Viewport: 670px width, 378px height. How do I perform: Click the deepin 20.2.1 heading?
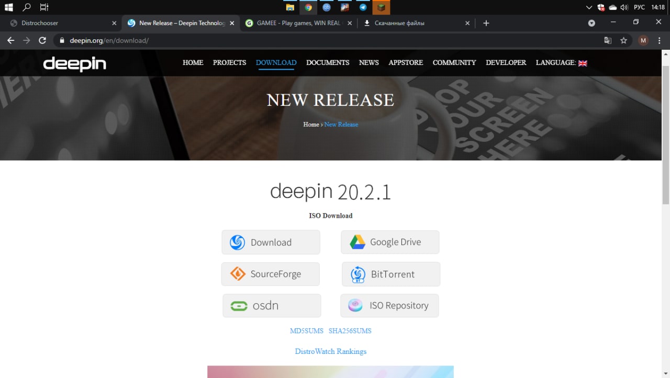330,192
